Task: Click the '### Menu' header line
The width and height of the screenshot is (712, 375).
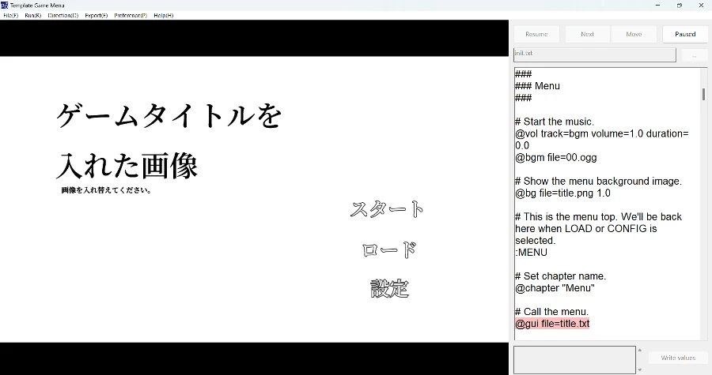Action: point(538,86)
